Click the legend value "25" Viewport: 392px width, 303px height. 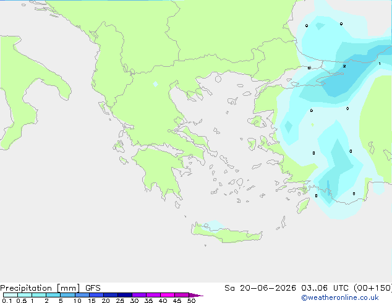pos(120,301)
